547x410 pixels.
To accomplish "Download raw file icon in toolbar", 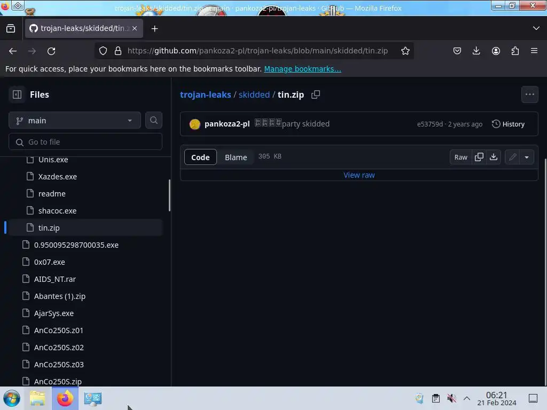I will [x=493, y=157].
